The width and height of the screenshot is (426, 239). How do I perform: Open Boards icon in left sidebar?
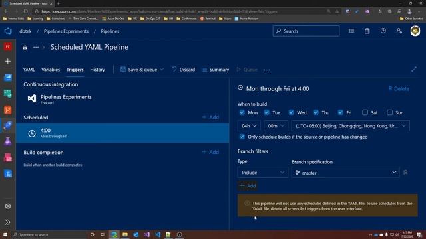point(8,78)
